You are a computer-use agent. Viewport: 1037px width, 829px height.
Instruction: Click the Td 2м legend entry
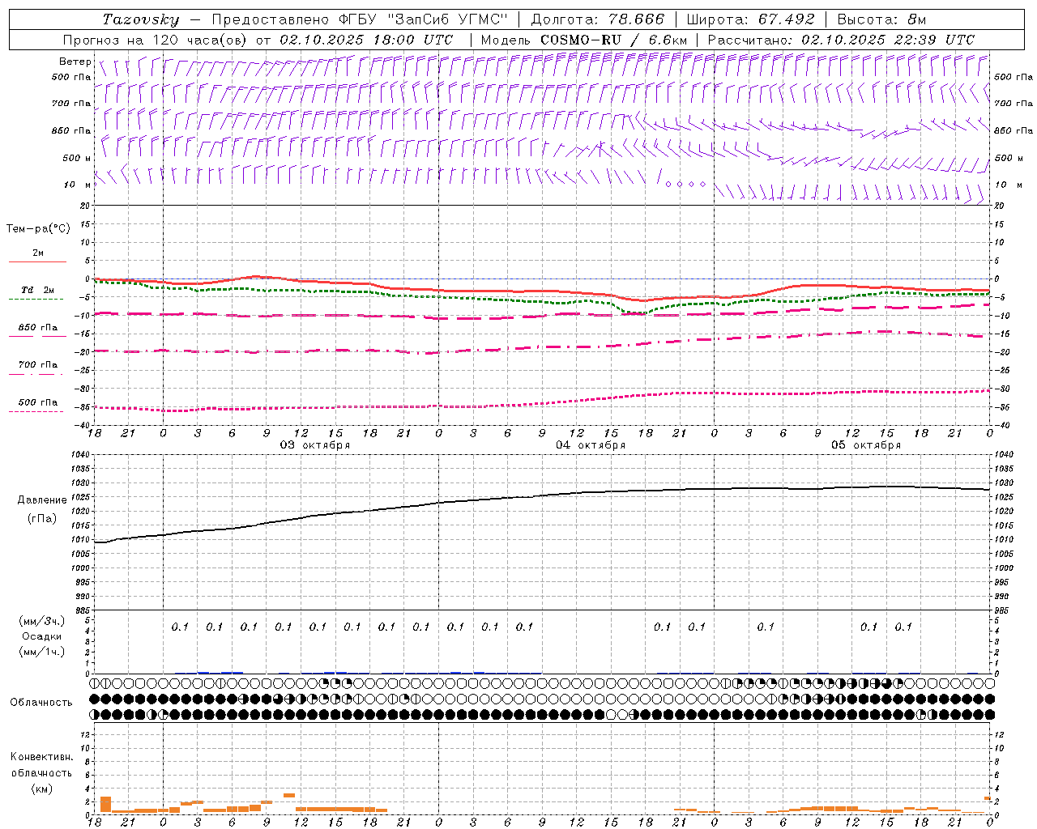point(37,290)
